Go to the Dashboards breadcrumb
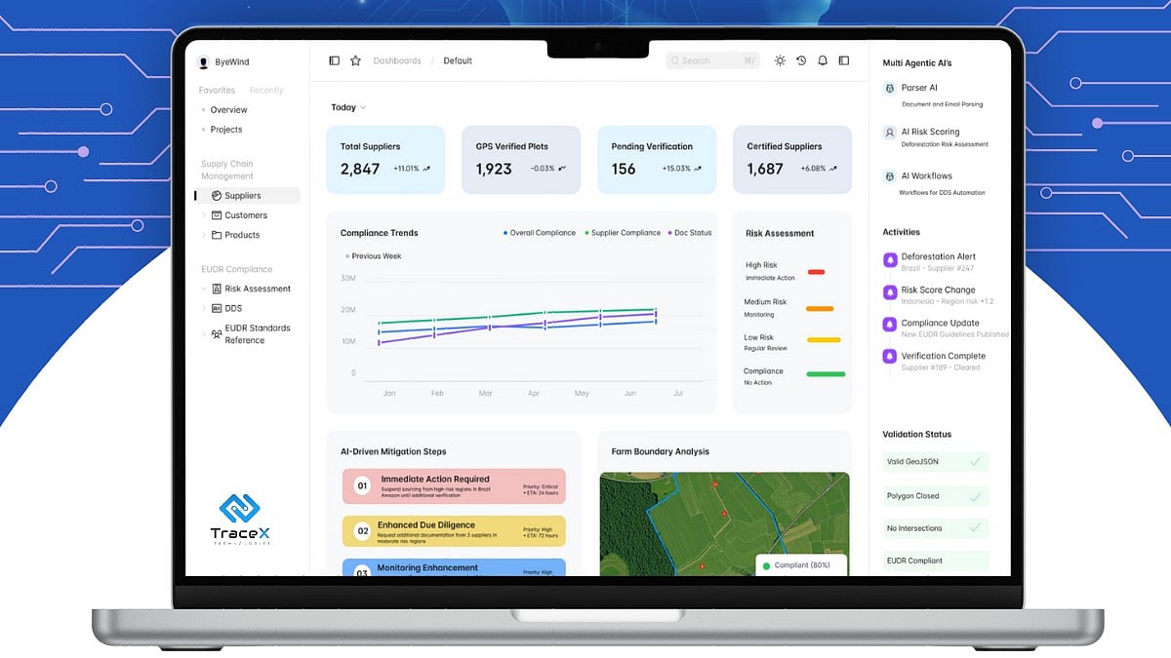Image resolution: width=1171 pixels, height=658 pixels. click(397, 60)
